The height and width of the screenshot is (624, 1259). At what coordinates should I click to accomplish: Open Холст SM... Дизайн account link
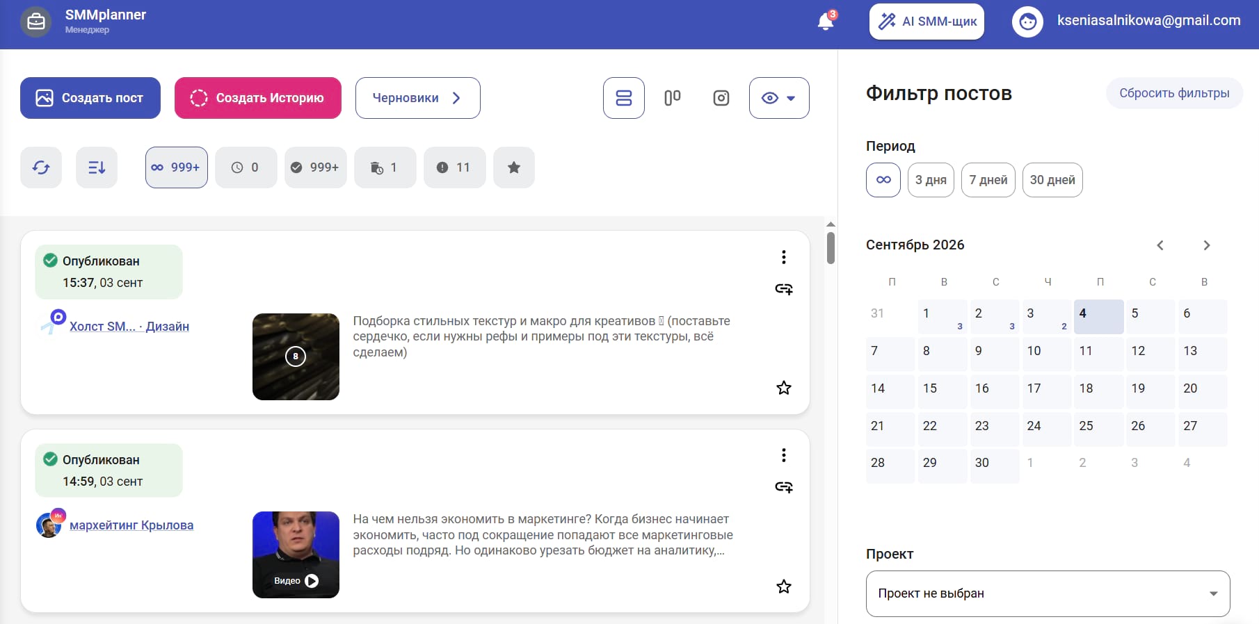click(x=129, y=327)
